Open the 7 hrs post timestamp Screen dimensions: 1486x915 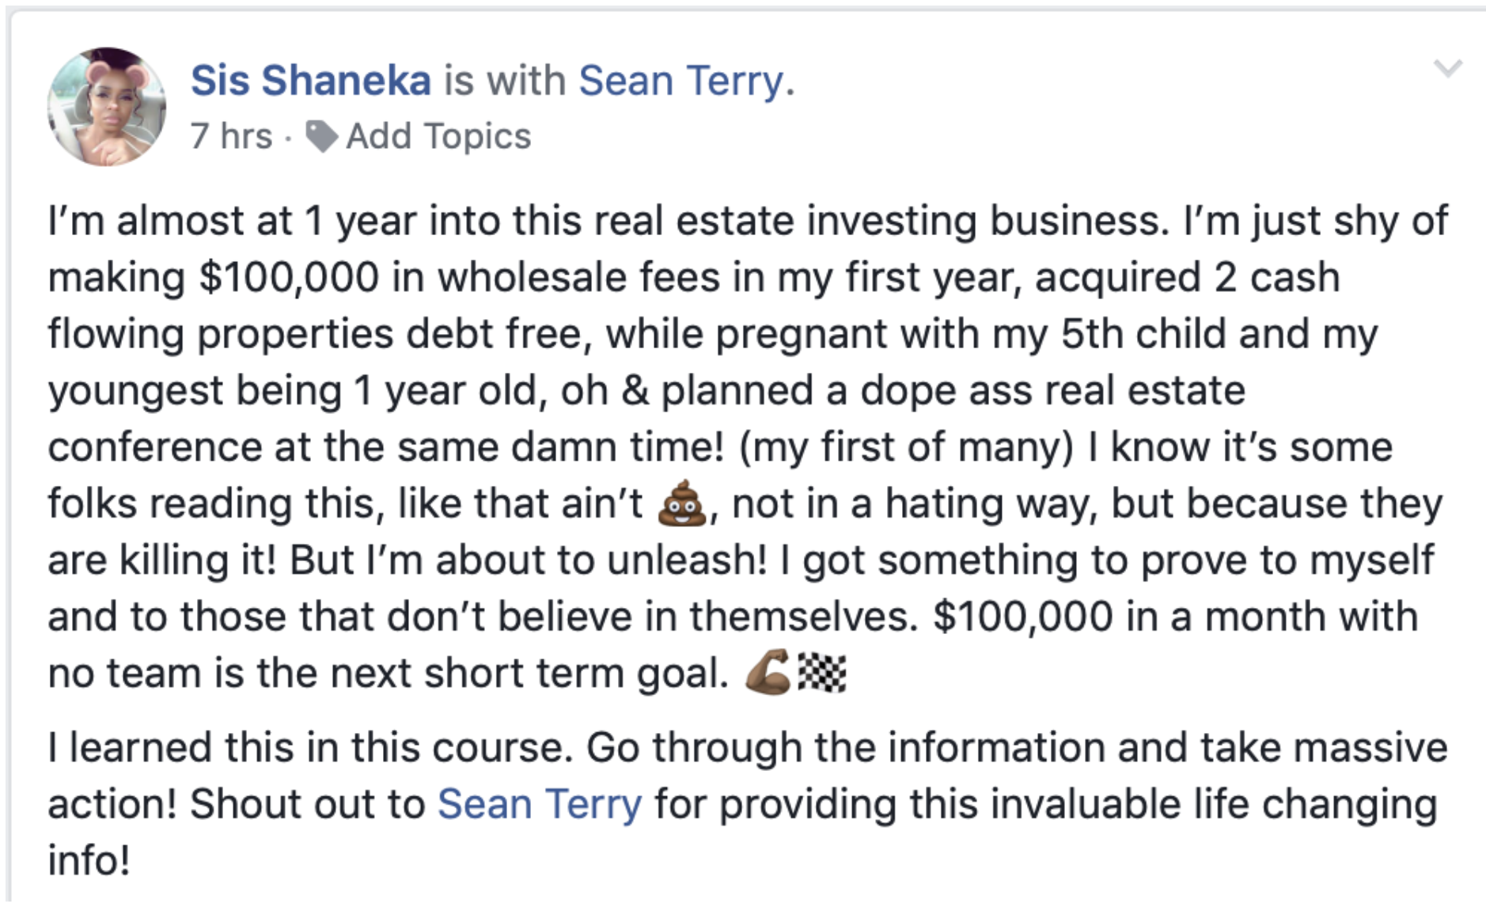(x=230, y=136)
